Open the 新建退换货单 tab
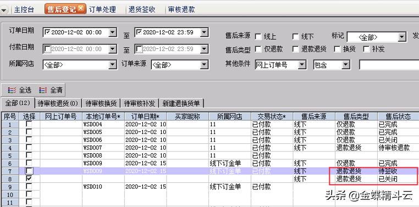This screenshot has height=207, width=419. point(181,103)
